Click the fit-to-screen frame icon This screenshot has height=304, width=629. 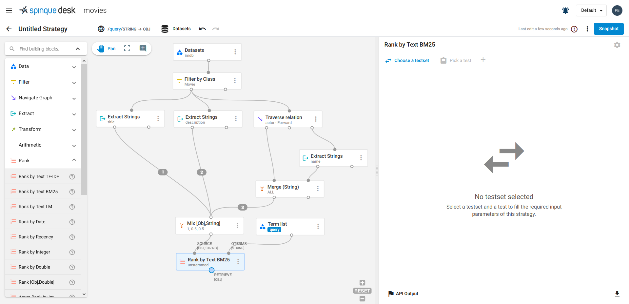point(127,48)
